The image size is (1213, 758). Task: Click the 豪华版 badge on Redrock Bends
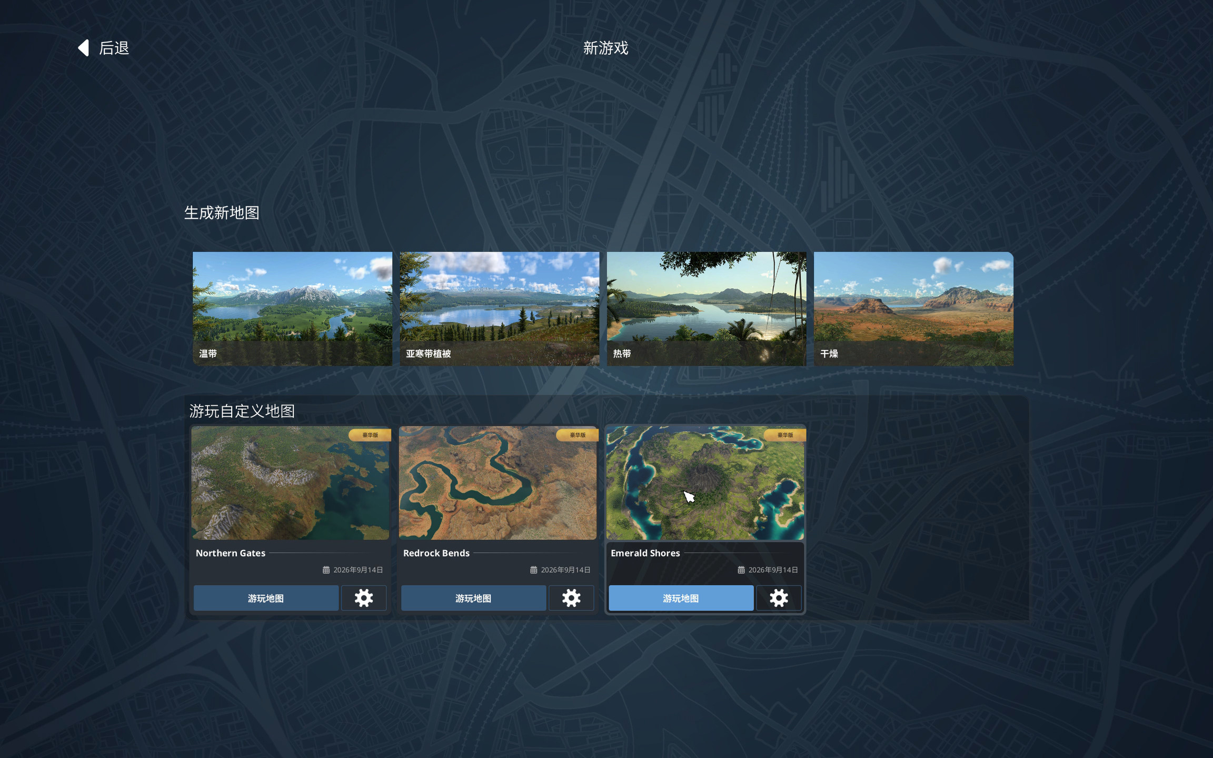577,435
